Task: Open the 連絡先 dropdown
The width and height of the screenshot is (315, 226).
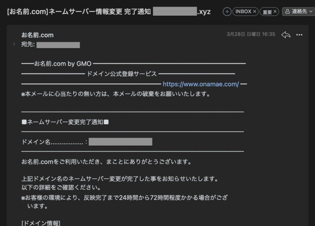Action: point(299,11)
